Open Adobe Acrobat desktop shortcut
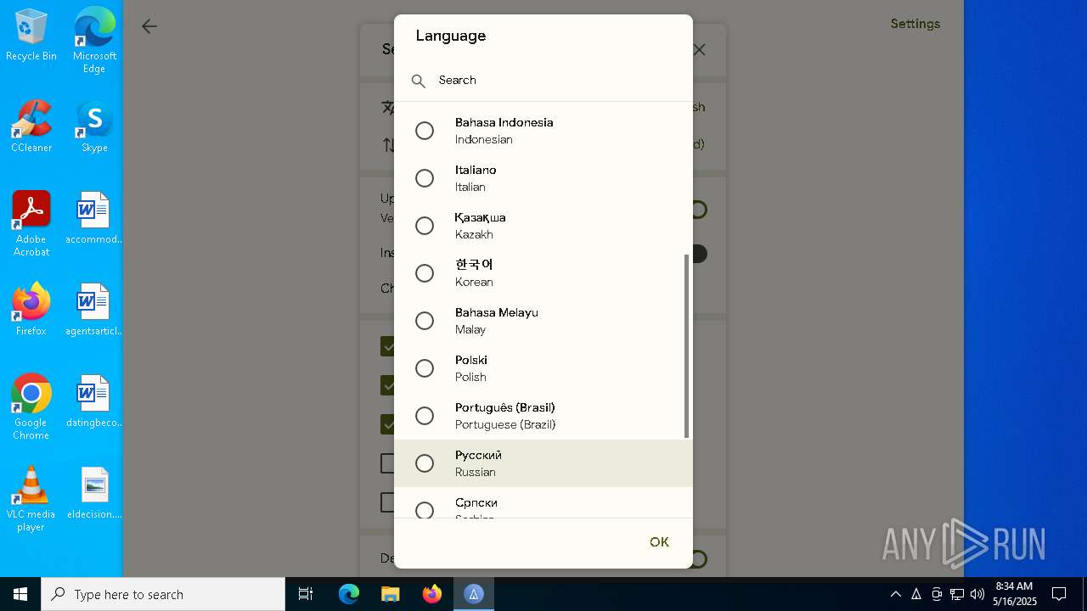This screenshot has width=1087, height=611. (x=31, y=224)
